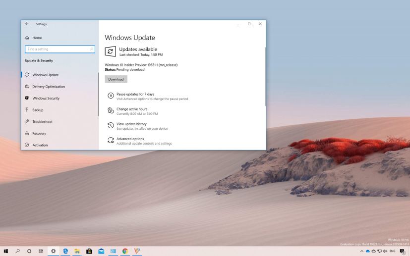Click the 'Update & Security' heading
This screenshot has width=410, height=256.
click(39, 60)
